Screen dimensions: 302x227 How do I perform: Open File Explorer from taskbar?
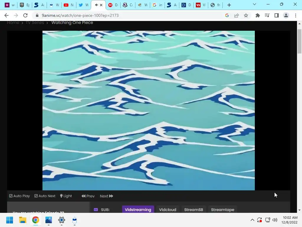pos(22,220)
